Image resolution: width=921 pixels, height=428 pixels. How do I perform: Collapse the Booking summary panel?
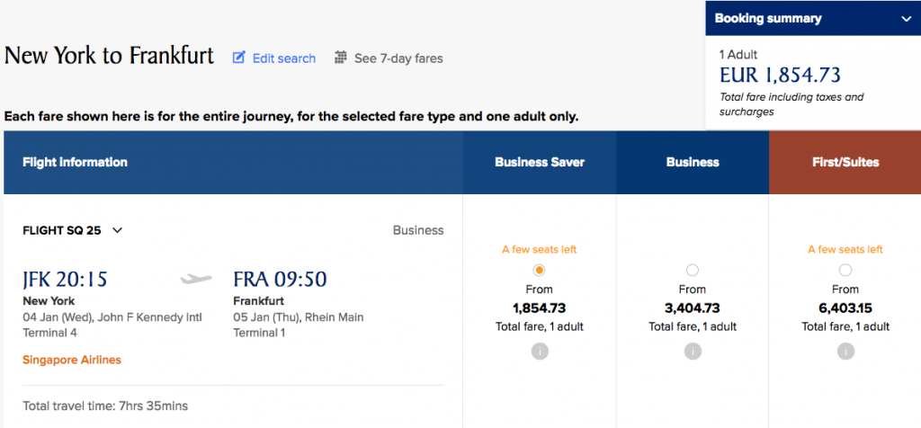point(904,18)
